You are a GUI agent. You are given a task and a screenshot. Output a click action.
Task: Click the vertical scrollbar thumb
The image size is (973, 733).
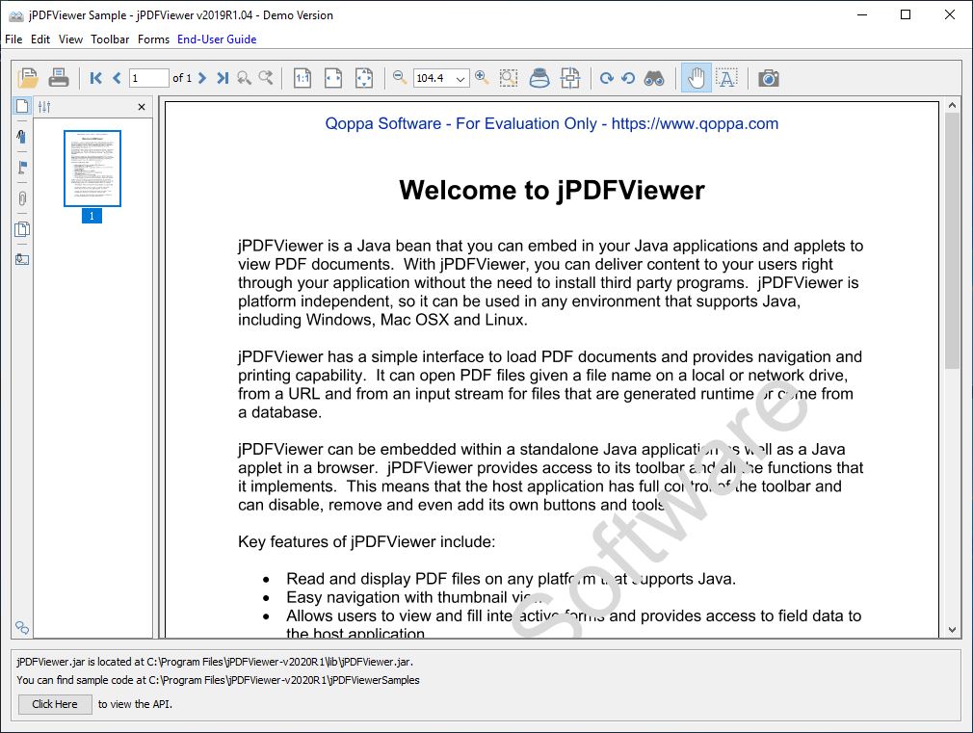952,241
